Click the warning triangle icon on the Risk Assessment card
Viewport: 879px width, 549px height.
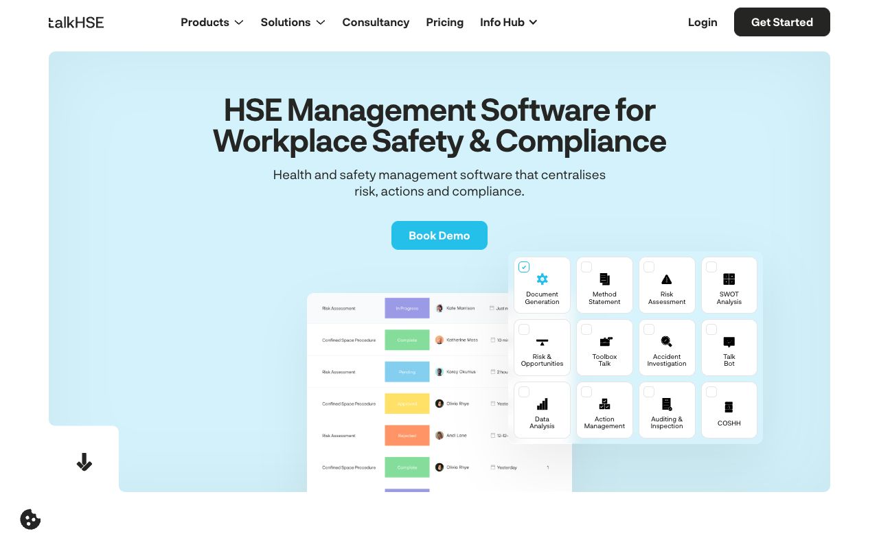coord(667,279)
